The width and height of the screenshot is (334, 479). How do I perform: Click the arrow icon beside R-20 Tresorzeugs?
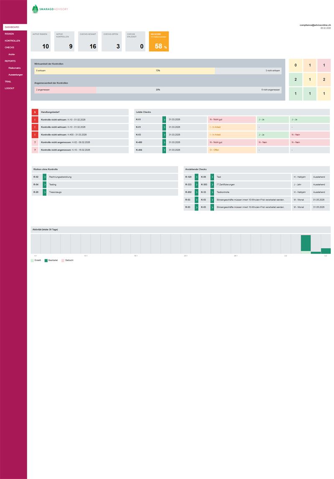[45, 192]
